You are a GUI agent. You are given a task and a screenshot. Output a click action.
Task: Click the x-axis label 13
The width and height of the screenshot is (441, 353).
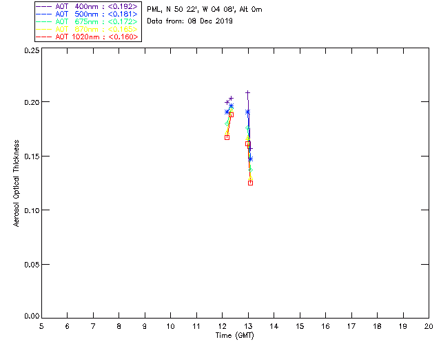(x=248, y=327)
